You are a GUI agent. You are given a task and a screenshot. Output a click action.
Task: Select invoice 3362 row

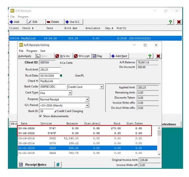point(87,138)
